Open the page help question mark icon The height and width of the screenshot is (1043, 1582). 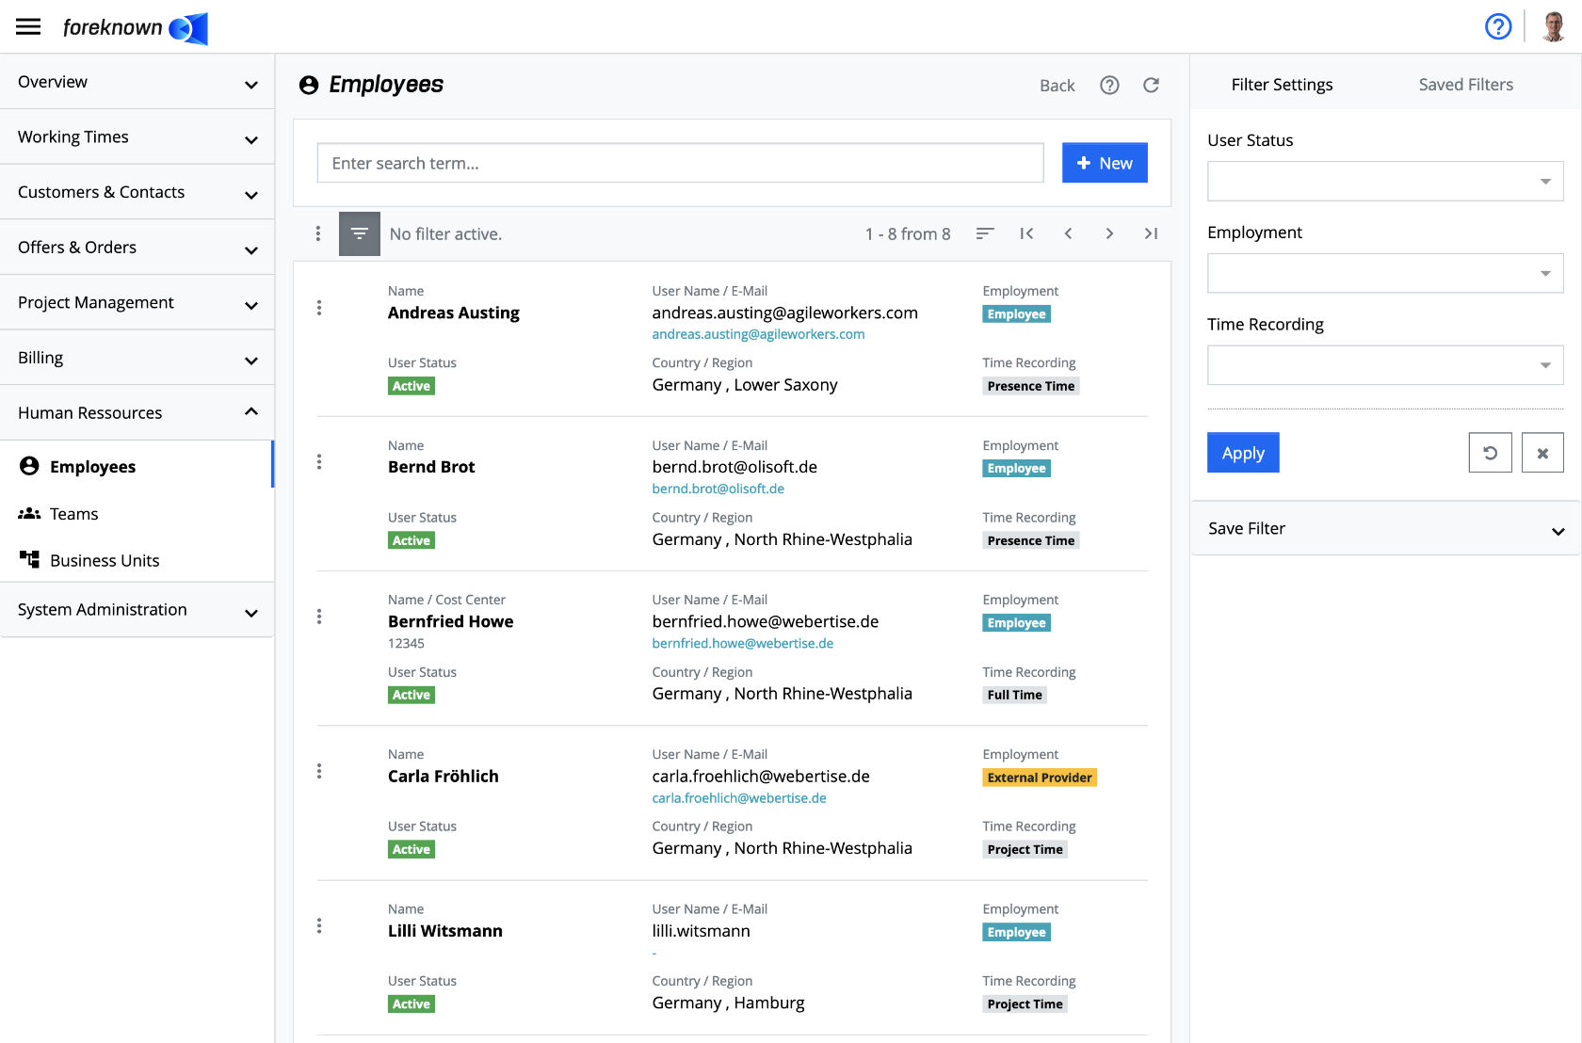pos(1109,86)
